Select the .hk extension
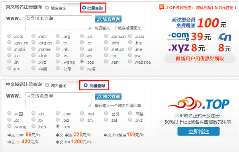Viewport: 239px width, 152px height. (x=58, y=49)
